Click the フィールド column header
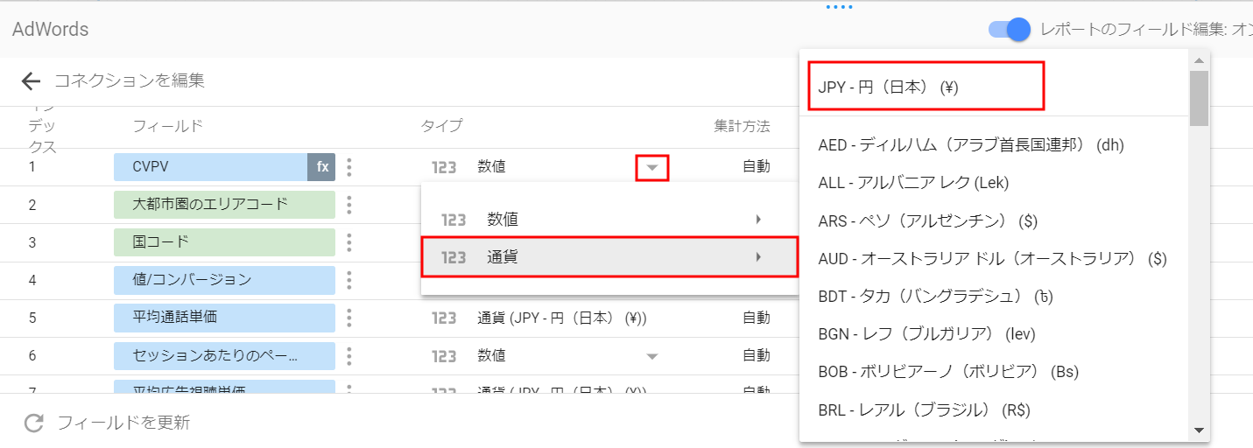The image size is (1253, 448). (167, 126)
